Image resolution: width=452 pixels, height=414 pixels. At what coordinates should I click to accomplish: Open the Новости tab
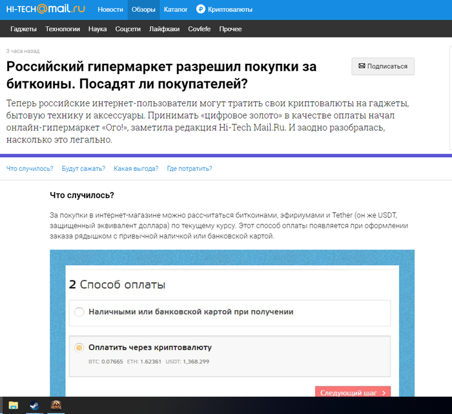coord(110,10)
